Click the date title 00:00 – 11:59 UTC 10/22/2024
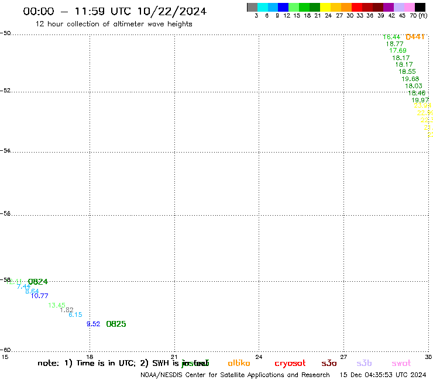The height and width of the screenshot is (380, 433). [115, 11]
